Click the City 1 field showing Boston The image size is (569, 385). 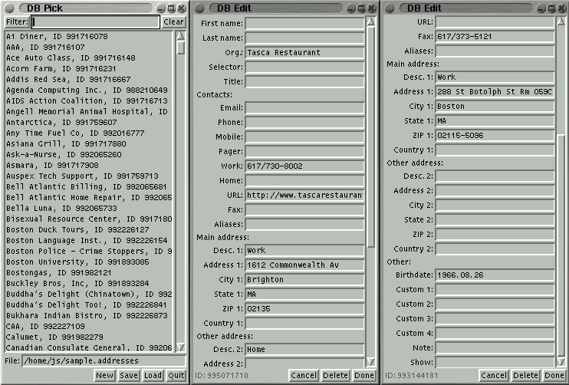[x=495, y=107]
